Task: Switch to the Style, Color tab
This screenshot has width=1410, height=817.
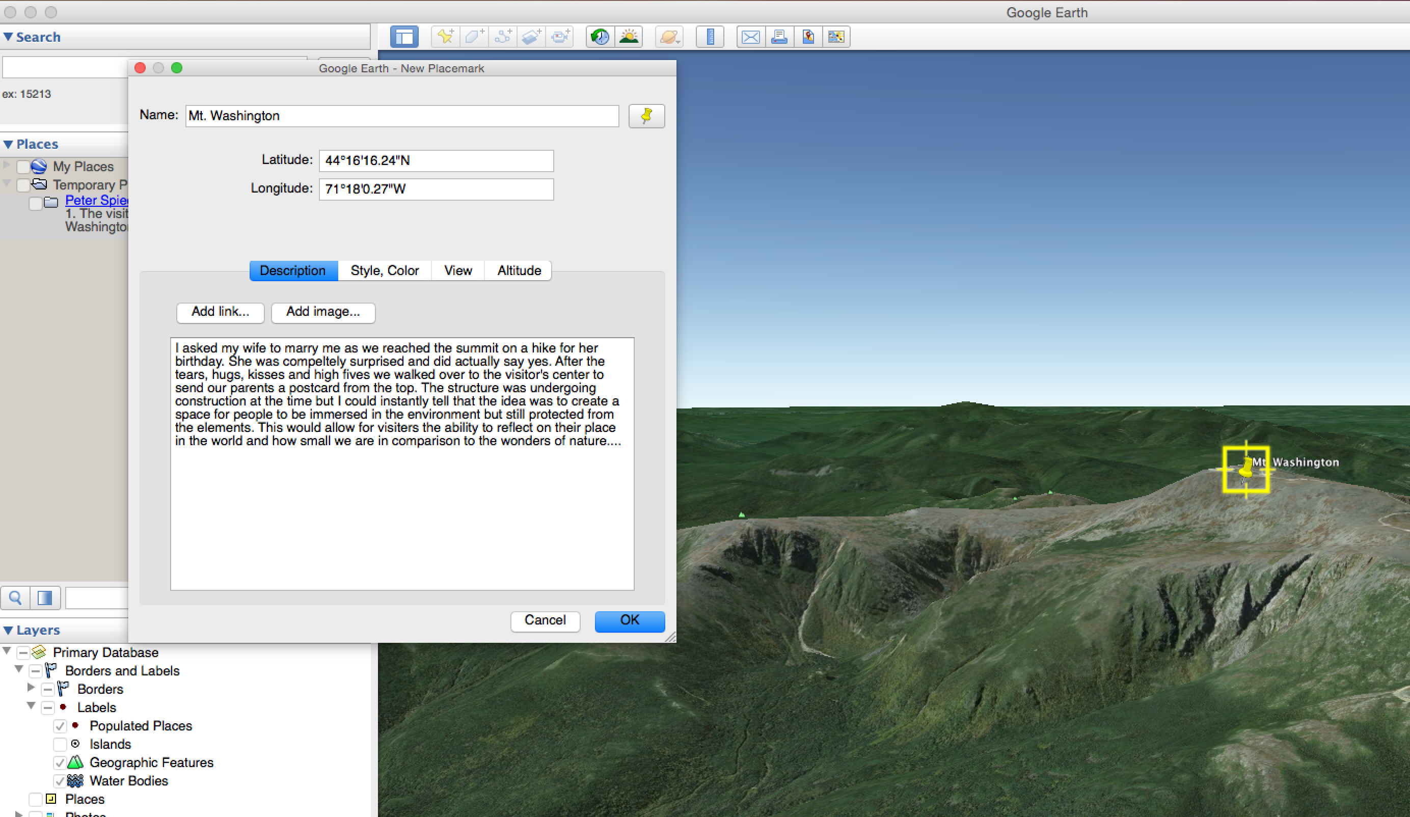Action: tap(385, 271)
